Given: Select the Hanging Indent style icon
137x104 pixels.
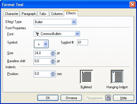Looking at the screenshot, I should pos(117,77).
